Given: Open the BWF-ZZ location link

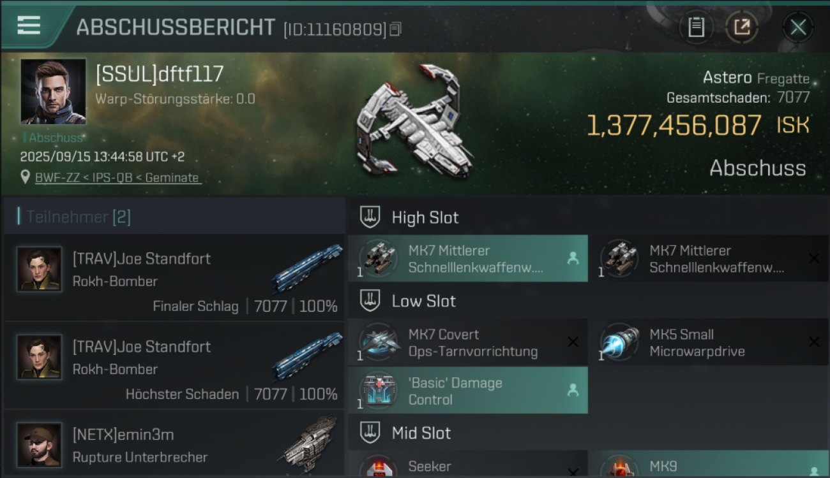Looking at the screenshot, I should 117,178.
